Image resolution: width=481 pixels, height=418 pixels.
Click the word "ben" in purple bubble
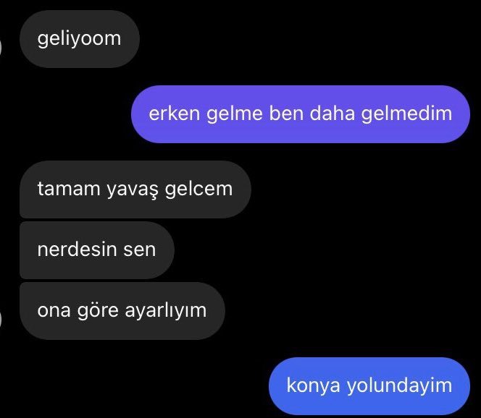[286, 114]
